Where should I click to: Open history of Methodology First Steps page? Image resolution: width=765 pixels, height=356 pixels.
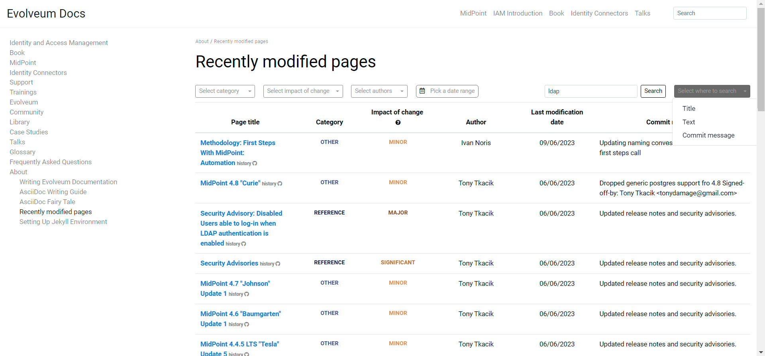(247, 163)
